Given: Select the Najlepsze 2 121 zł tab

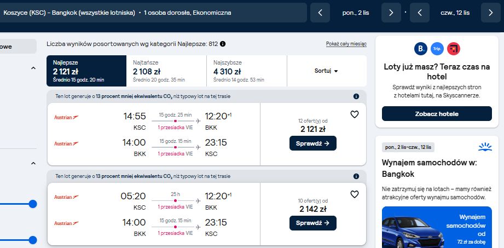Looking at the screenshot, I should coord(86,71).
